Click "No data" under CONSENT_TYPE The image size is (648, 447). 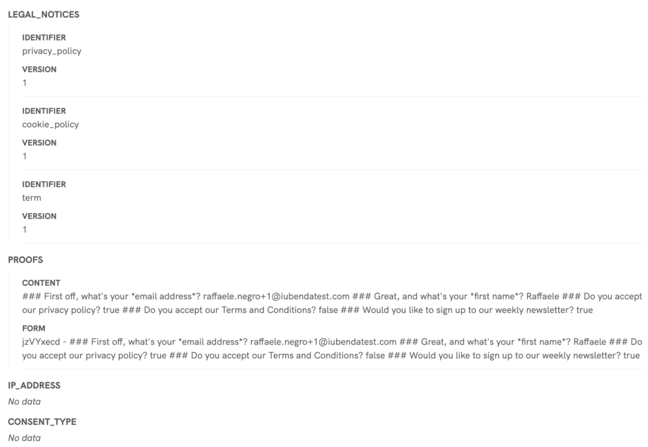[x=24, y=438]
